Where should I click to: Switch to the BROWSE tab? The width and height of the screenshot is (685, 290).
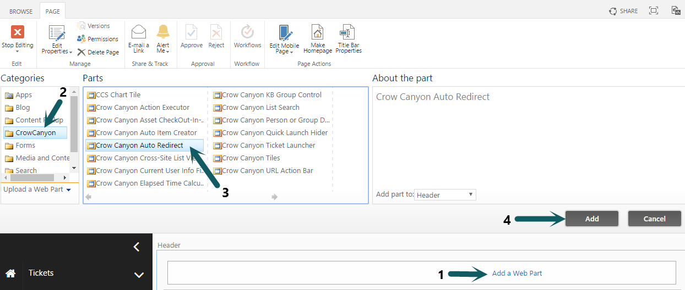[x=21, y=11]
